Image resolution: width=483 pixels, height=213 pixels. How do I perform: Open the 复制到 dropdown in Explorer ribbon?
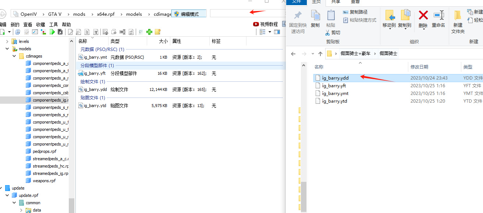point(405,29)
